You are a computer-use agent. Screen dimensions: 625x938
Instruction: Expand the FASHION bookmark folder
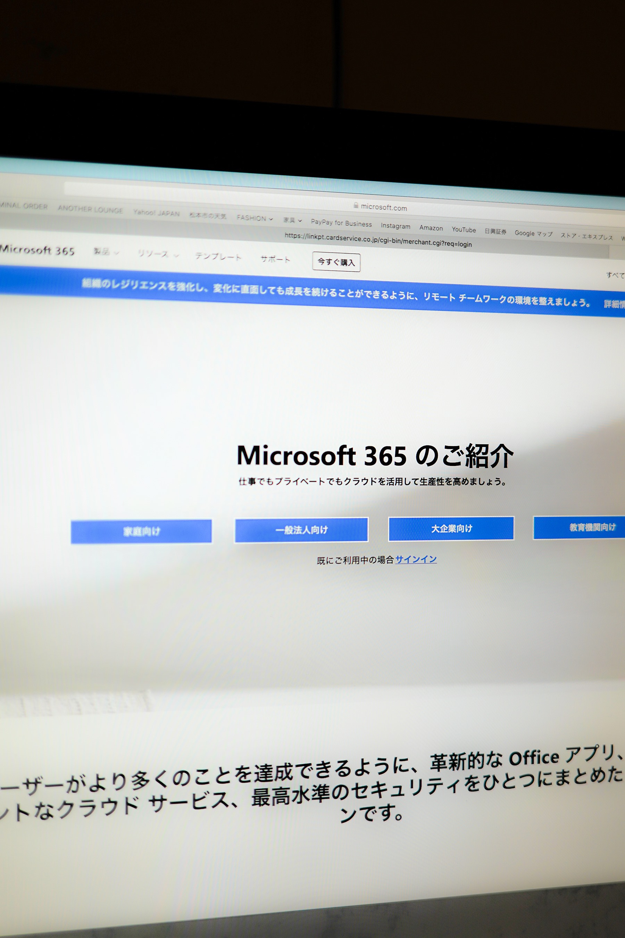[255, 218]
